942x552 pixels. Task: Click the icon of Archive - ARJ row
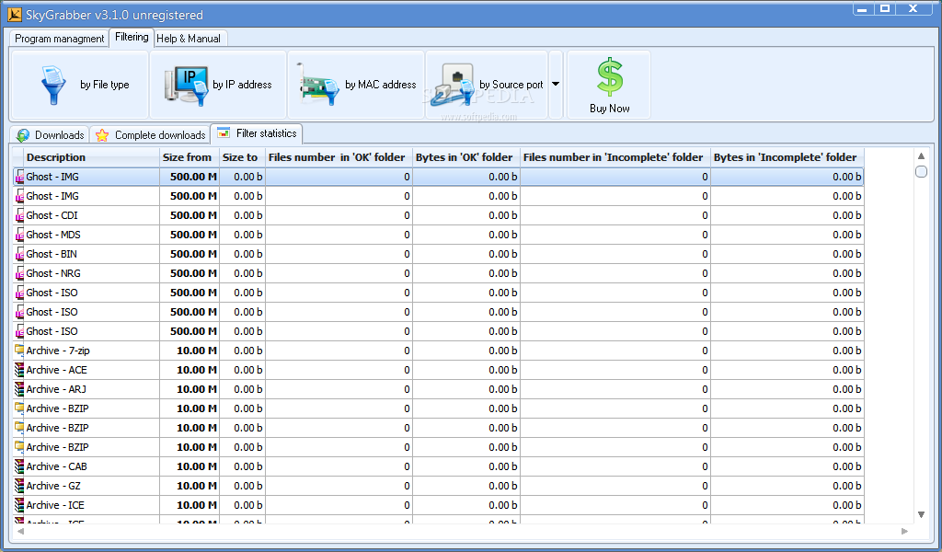(x=19, y=389)
